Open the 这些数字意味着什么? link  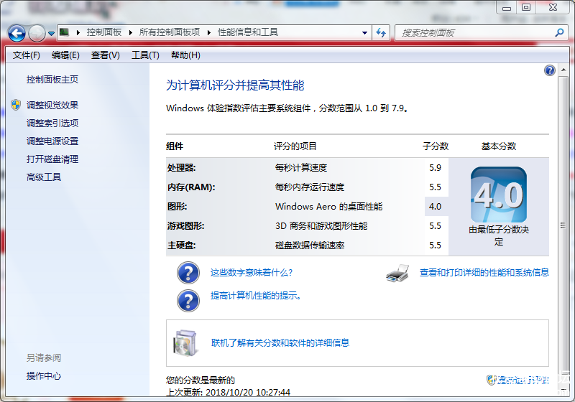tap(252, 273)
